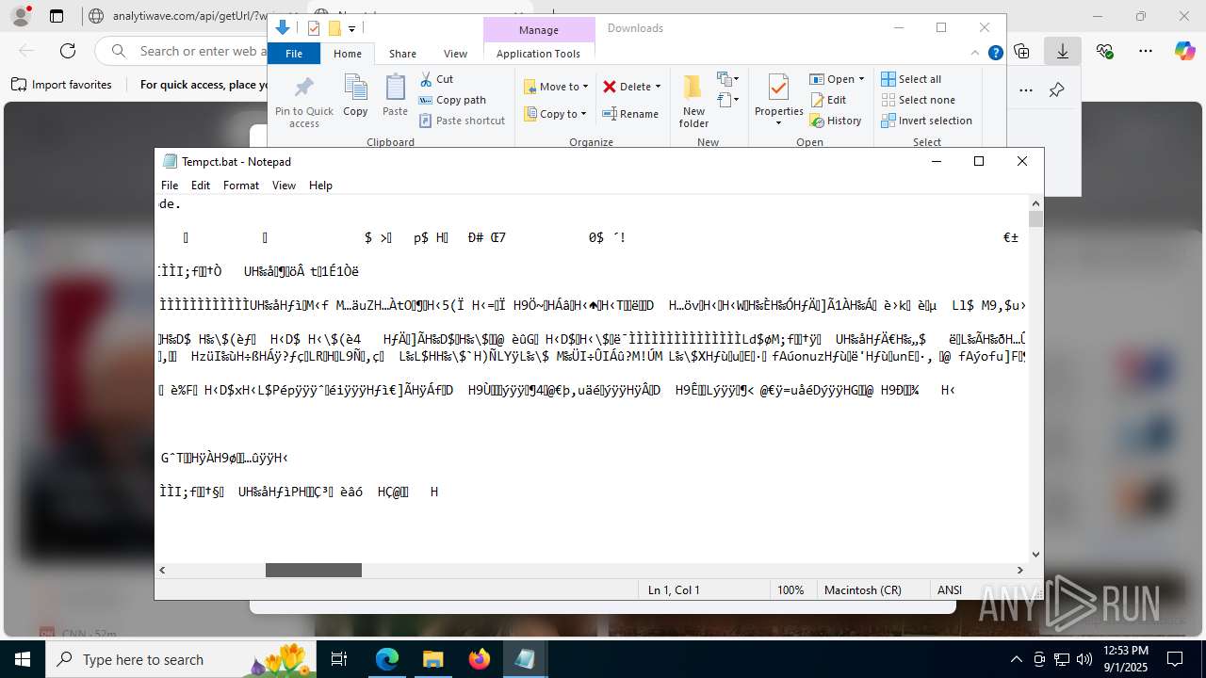Expand the New item dropdown
This screenshot has width=1206, height=678.
(727, 79)
